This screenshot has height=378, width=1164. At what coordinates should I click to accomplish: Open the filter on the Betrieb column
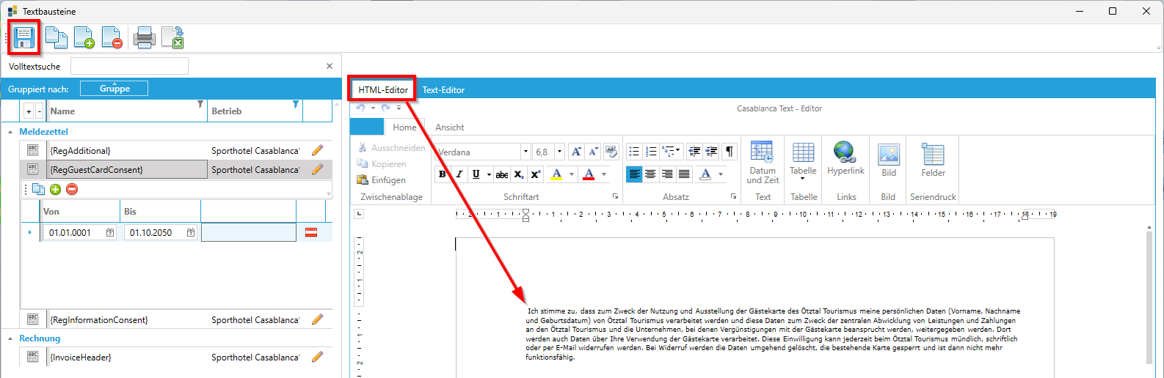click(296, 105)
